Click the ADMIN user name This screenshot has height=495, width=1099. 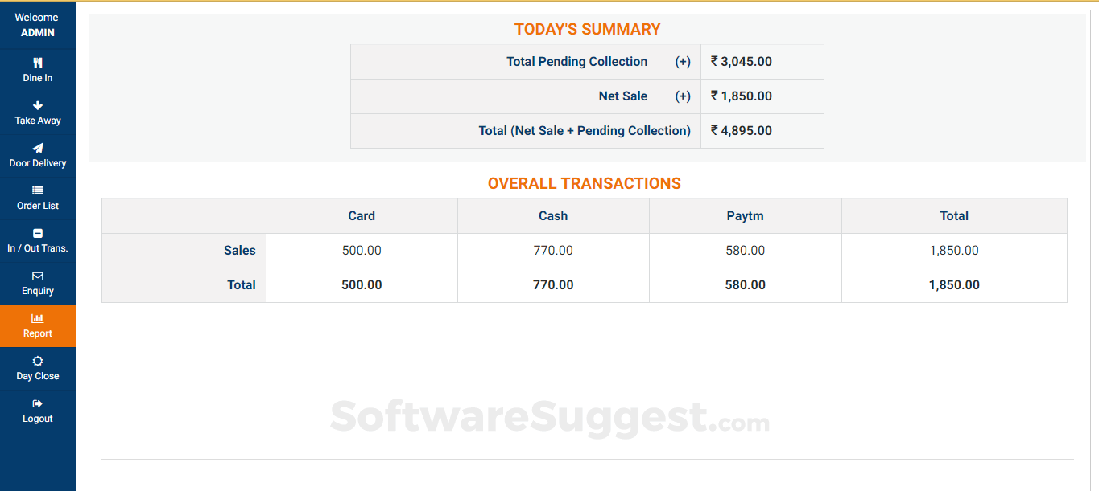(x=38, y=33)
